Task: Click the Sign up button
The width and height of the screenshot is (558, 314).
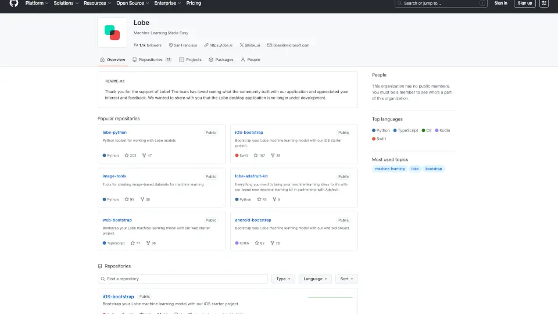Action: [x=525, y=3]
